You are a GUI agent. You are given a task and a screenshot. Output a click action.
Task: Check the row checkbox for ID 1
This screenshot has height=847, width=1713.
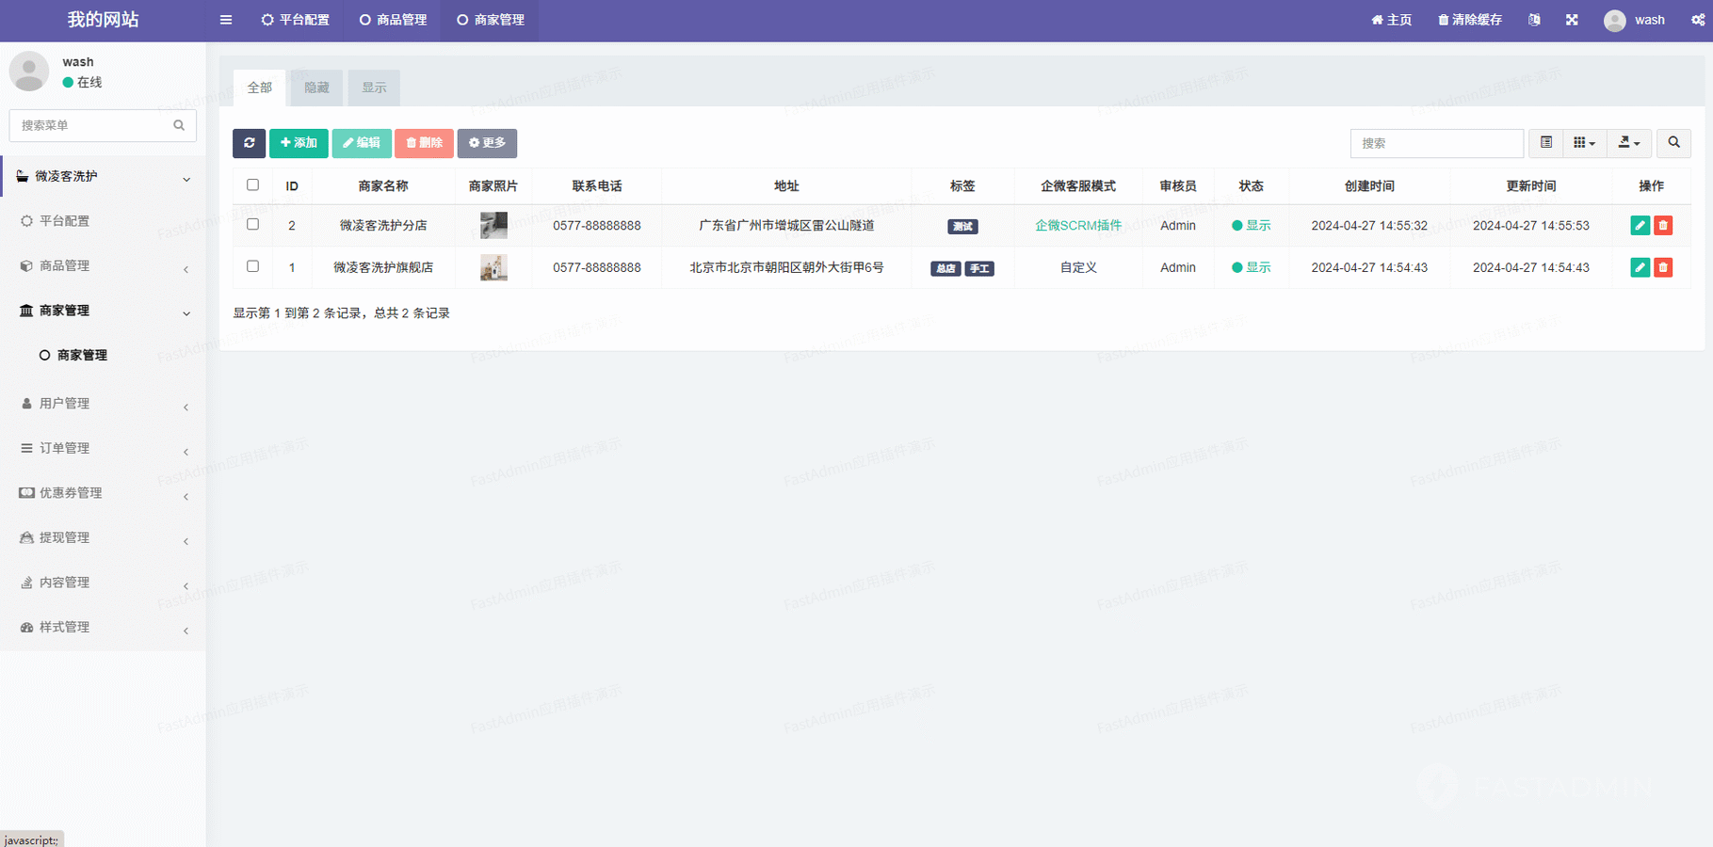pos(252,266)
